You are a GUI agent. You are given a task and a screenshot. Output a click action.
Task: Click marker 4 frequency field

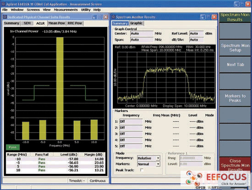click(131, 140)
